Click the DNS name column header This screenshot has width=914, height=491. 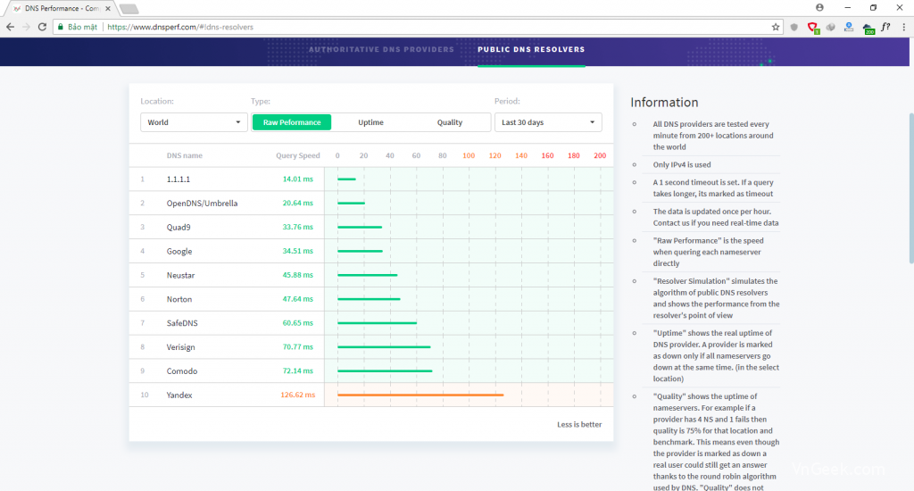[184, 155]
